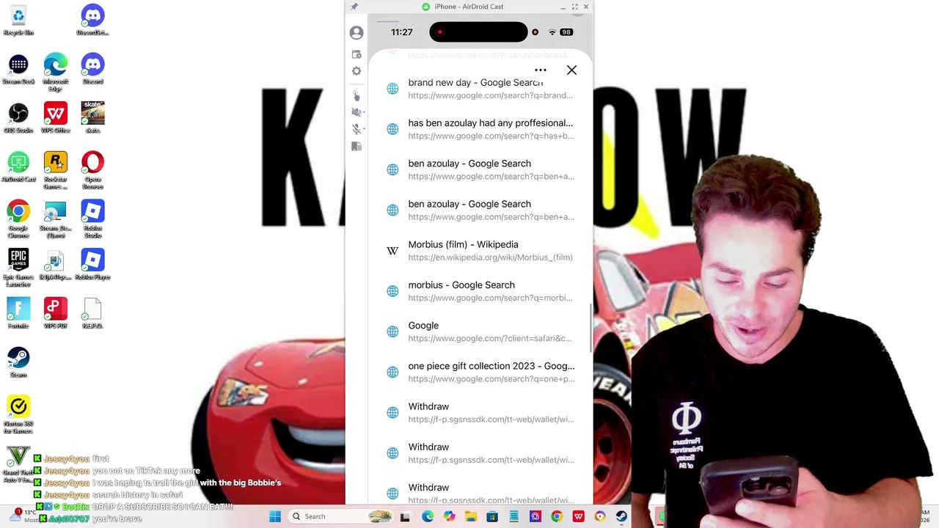Open Microsoft Edge from the desktop
939x528 pixels.
pyautogui.click(x=56, y=72)
